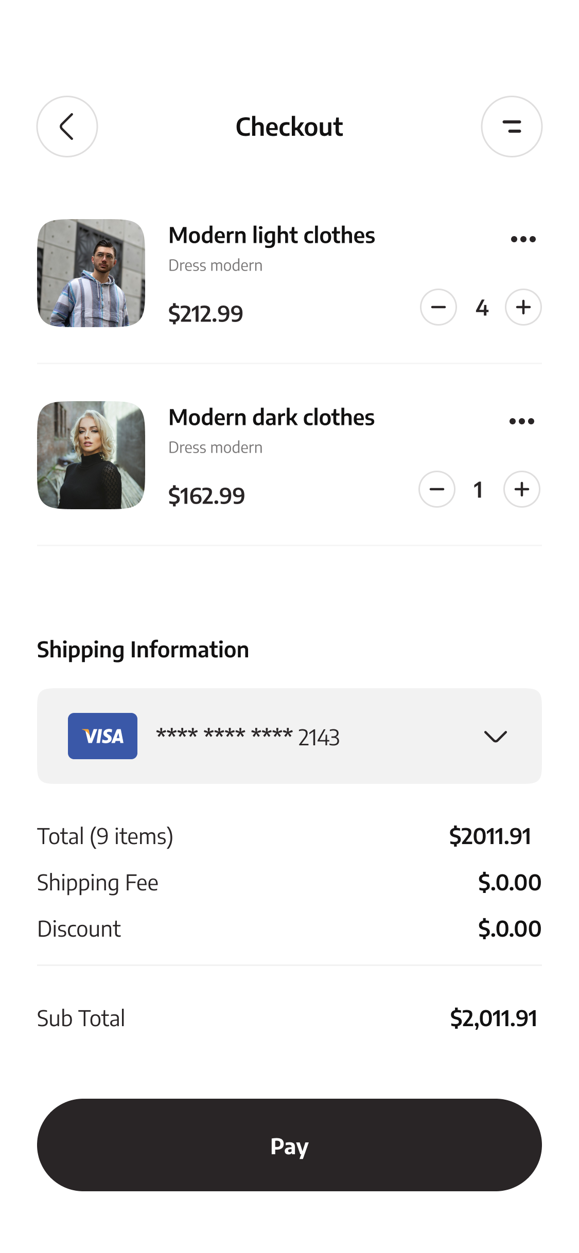This screenshot has width=579, height=1253.
Task: Increase quantity of Modern dark clothes
Action: pos(522,489)
